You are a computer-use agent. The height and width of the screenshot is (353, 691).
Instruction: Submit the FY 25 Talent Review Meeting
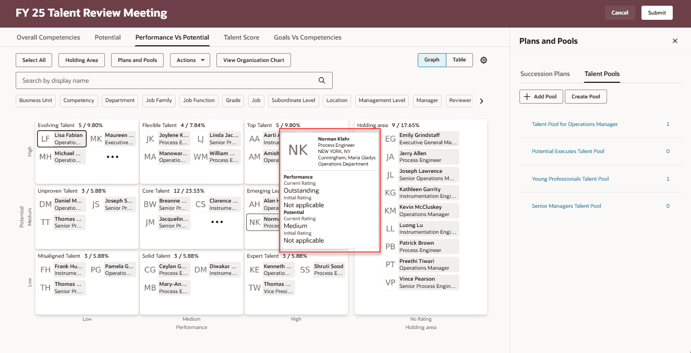point(657,12)
